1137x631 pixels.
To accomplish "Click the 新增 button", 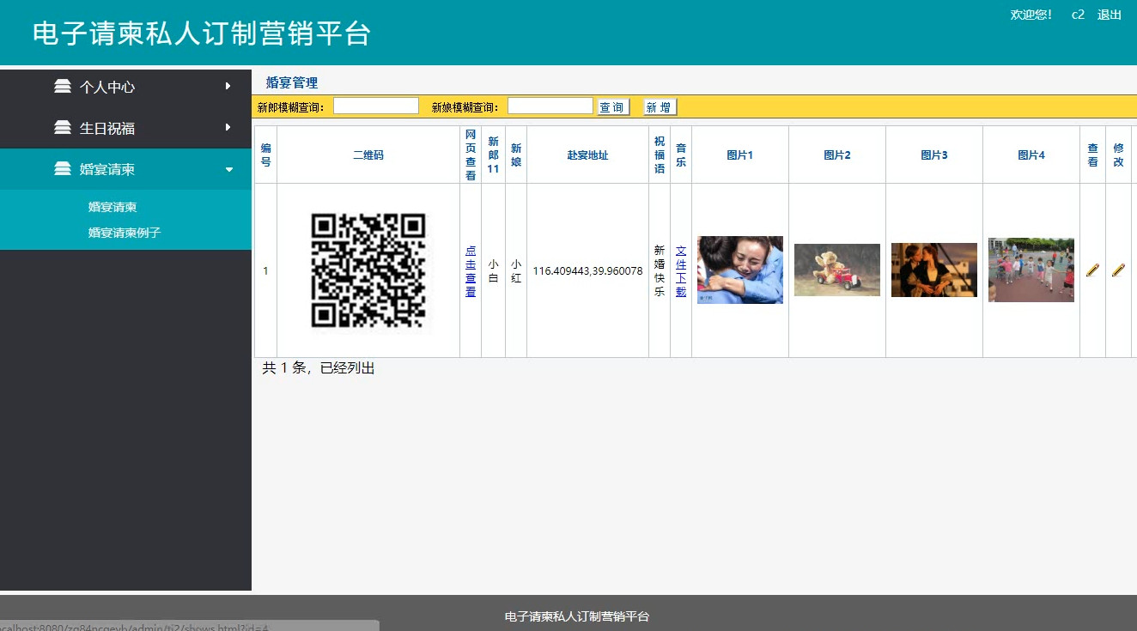I will 660,107.
